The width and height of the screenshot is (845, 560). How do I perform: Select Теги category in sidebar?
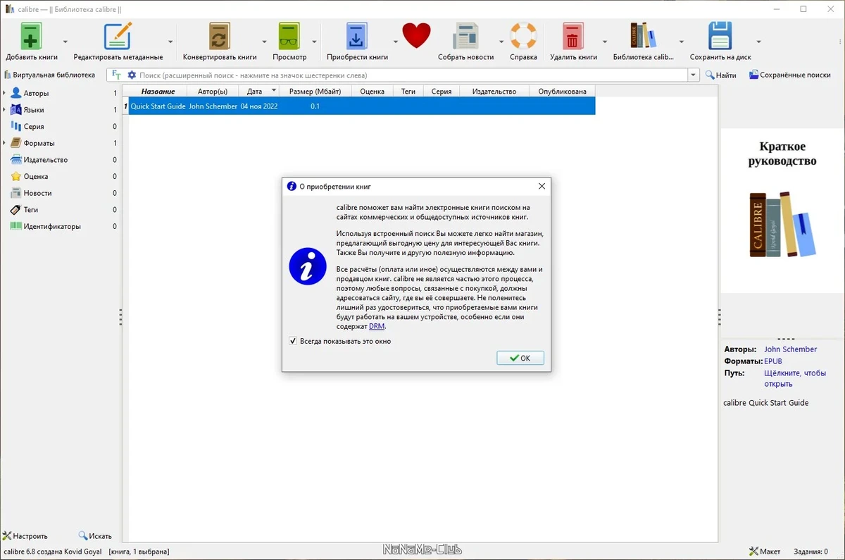tap(30, 210)
